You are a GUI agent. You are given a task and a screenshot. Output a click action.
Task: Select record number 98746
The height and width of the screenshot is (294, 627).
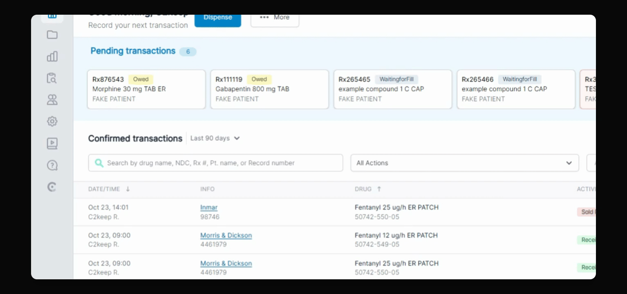tap(210, 217)
